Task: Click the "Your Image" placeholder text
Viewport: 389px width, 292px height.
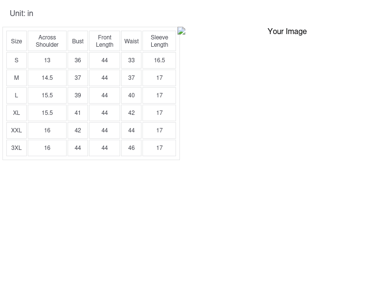Action: tap(287, 32)
